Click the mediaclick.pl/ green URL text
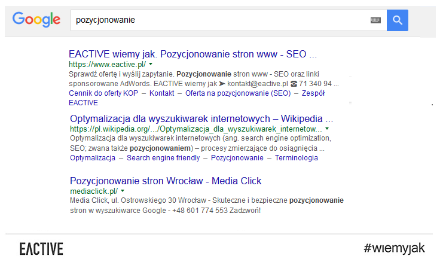The height and width of the screenshot is (265, 443). 94,191
